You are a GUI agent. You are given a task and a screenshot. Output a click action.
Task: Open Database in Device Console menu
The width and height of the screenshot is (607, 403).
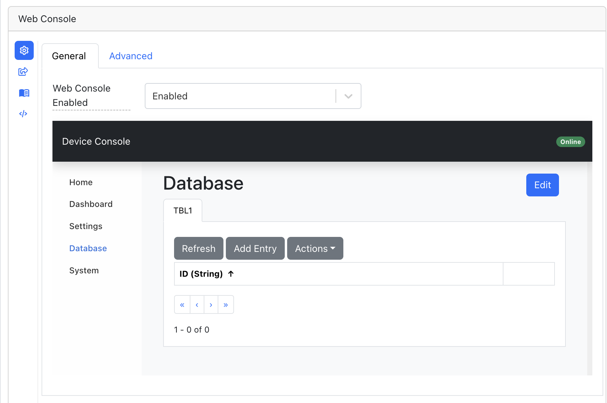88,248
